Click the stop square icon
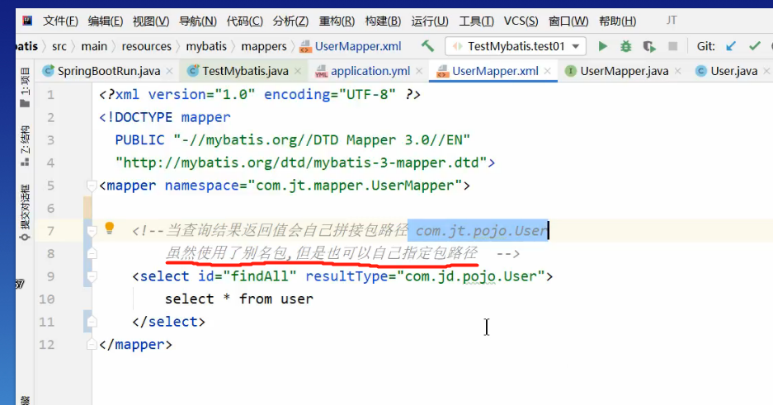The width and height of the screenshot is (773, 405). tap(672, 46)
